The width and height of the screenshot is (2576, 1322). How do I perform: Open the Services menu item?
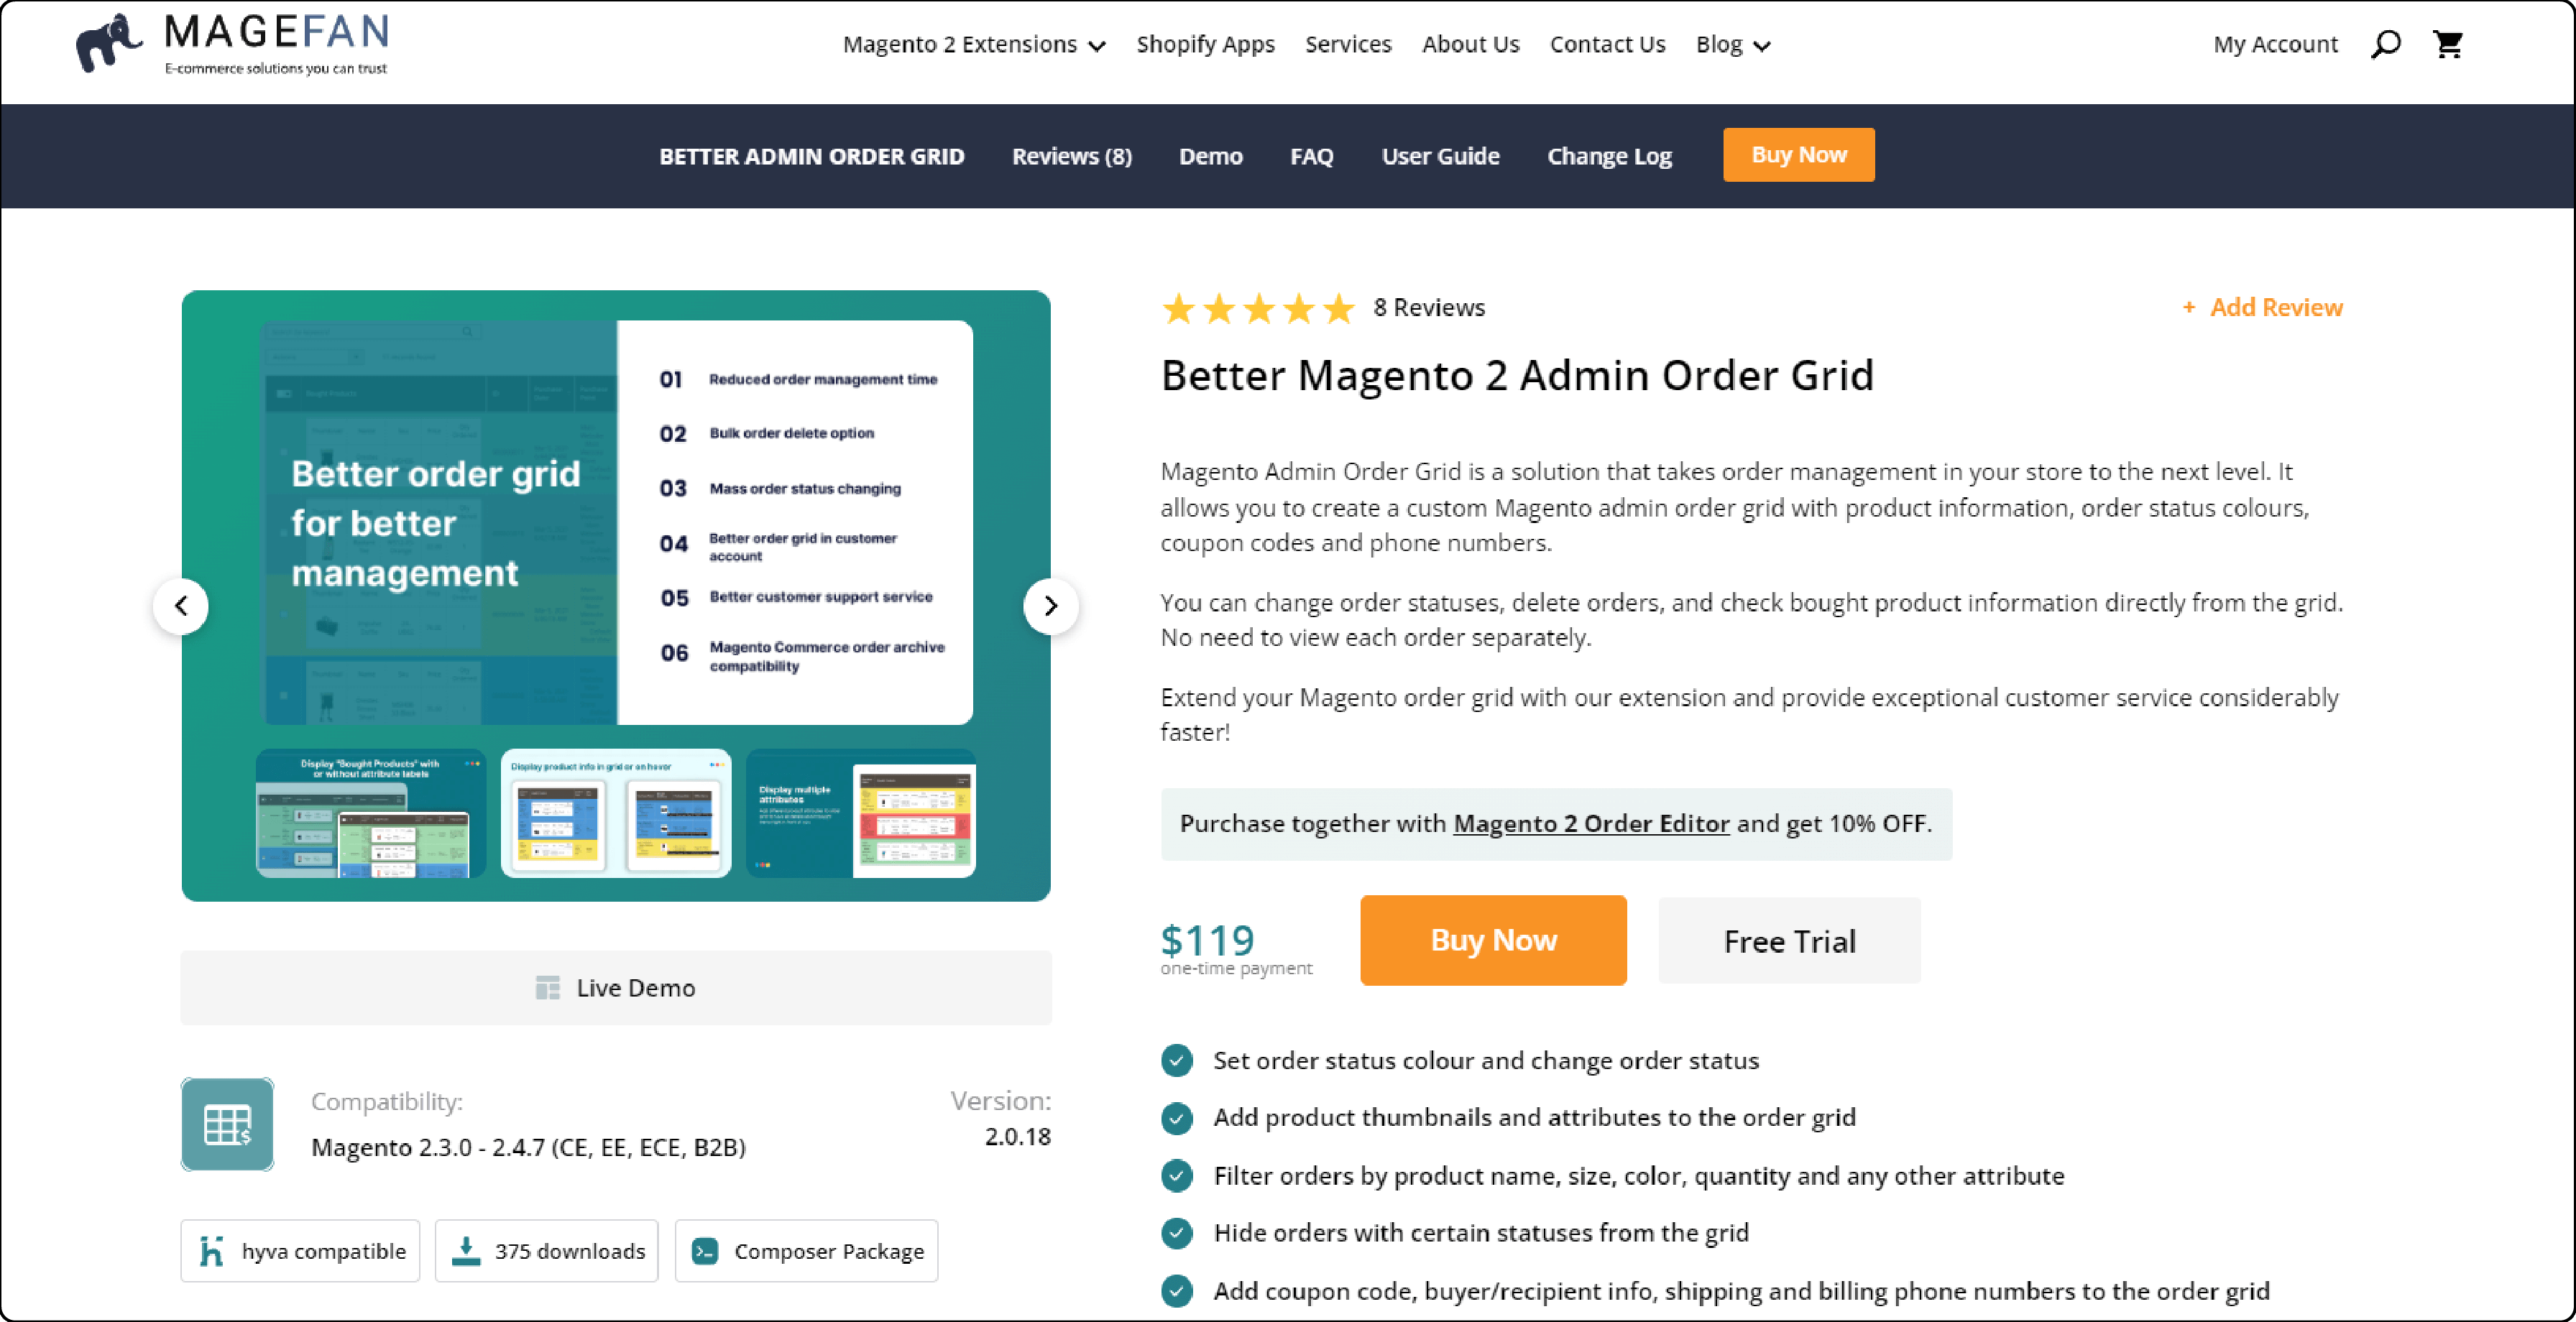1348,45
